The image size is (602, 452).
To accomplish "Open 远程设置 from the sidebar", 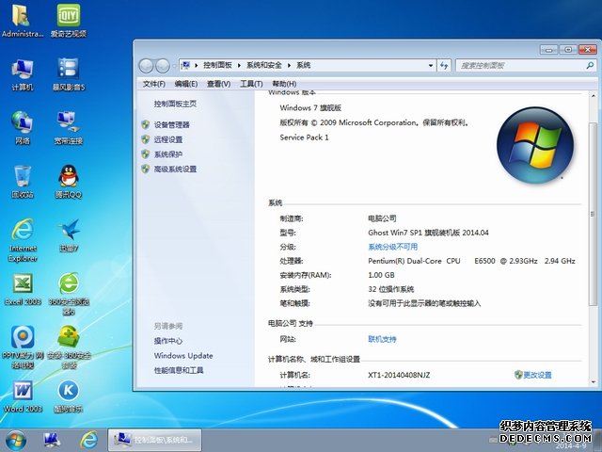I will pos(168,139).
